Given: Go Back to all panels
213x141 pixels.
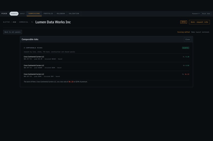Looking at the screenshot, I should pos(12,32).
